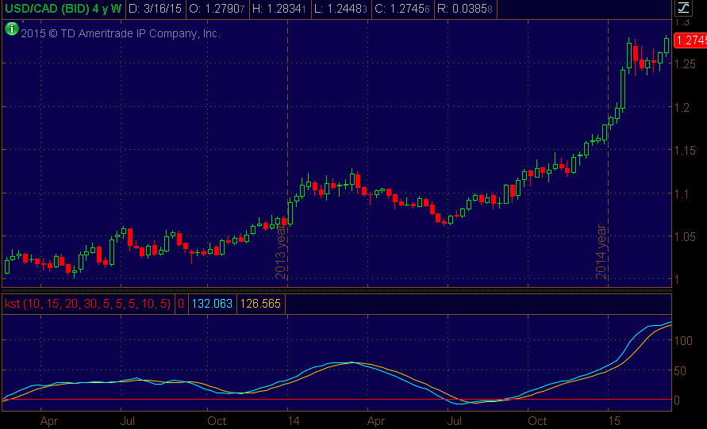707x429 pixels.
Task: Click the green info icon on chart
Action: pos(11,29)
